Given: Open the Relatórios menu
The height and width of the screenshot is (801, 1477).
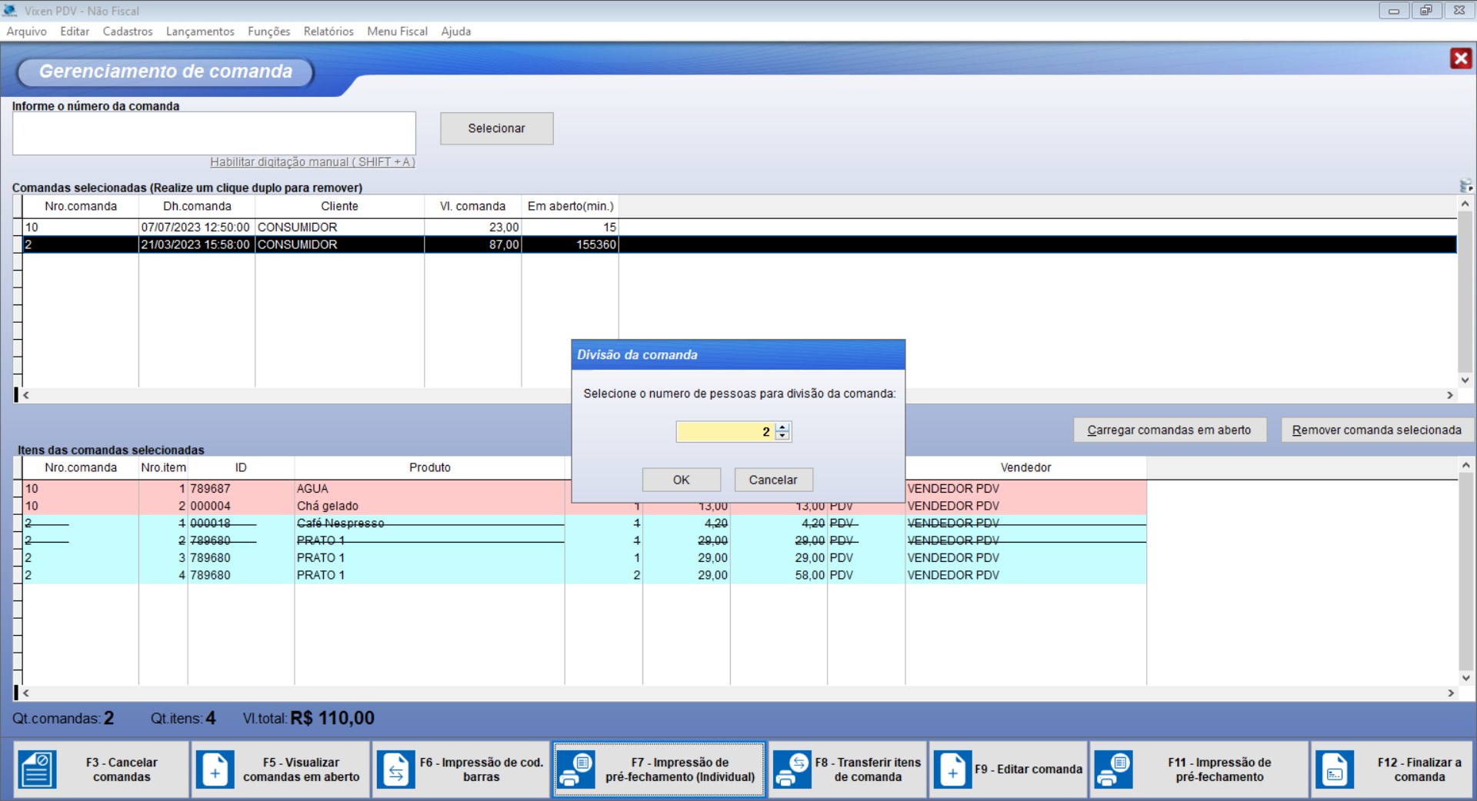Looking at the screenshot, I should click(x=328, y=32).
